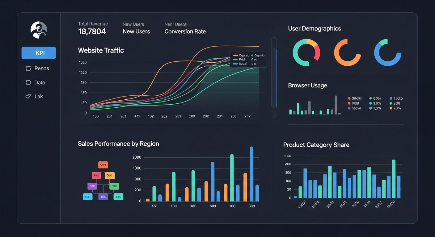The image size is (435, 237).
Task: Click the checkmark icon beside Lak
Action: (28, 96)
